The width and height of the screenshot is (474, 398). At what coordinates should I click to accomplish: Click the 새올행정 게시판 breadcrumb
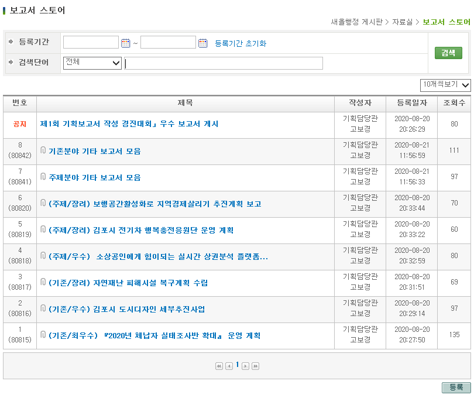coord(357,22)
